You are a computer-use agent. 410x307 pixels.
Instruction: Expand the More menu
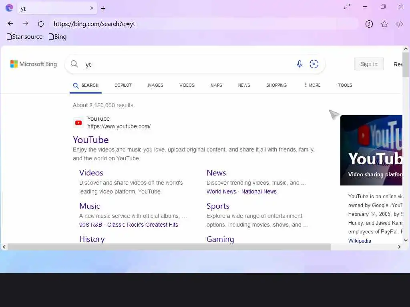point(312,85)
